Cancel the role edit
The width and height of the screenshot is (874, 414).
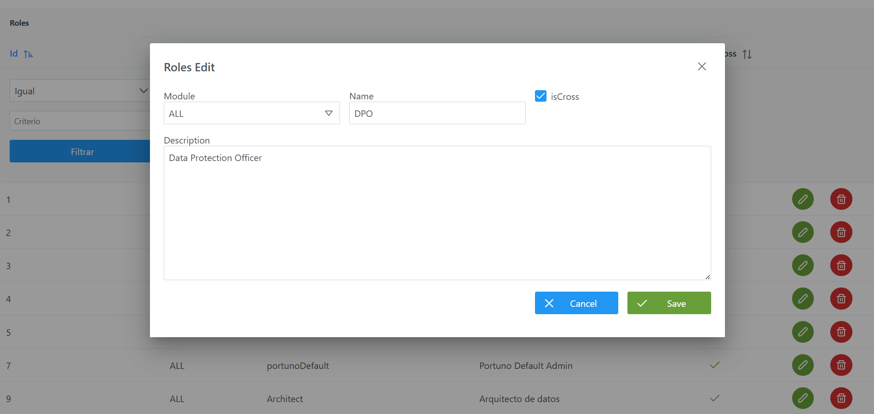(576, 303)
